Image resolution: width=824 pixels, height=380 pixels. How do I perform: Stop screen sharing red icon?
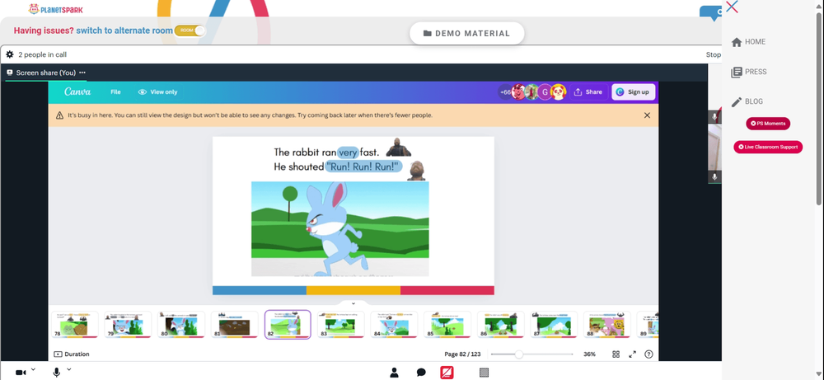(x=447, y=373)
